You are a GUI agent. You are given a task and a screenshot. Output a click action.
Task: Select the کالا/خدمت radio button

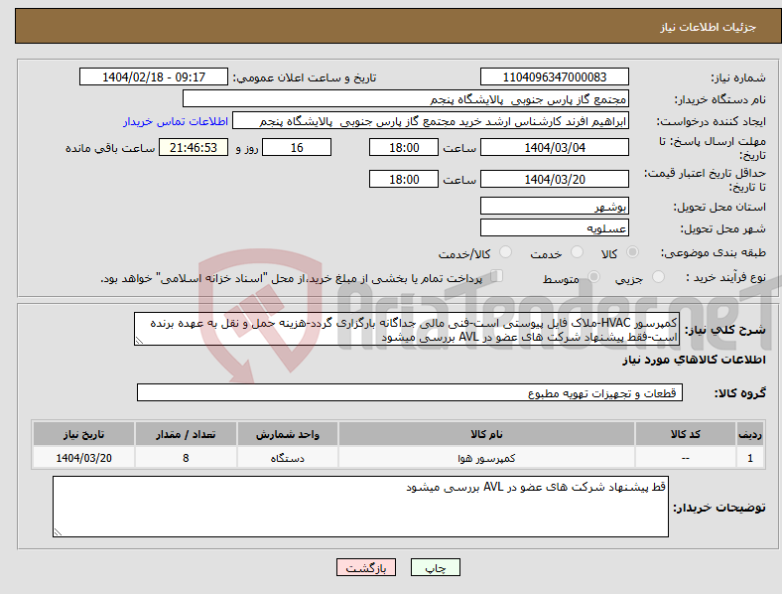506,252
